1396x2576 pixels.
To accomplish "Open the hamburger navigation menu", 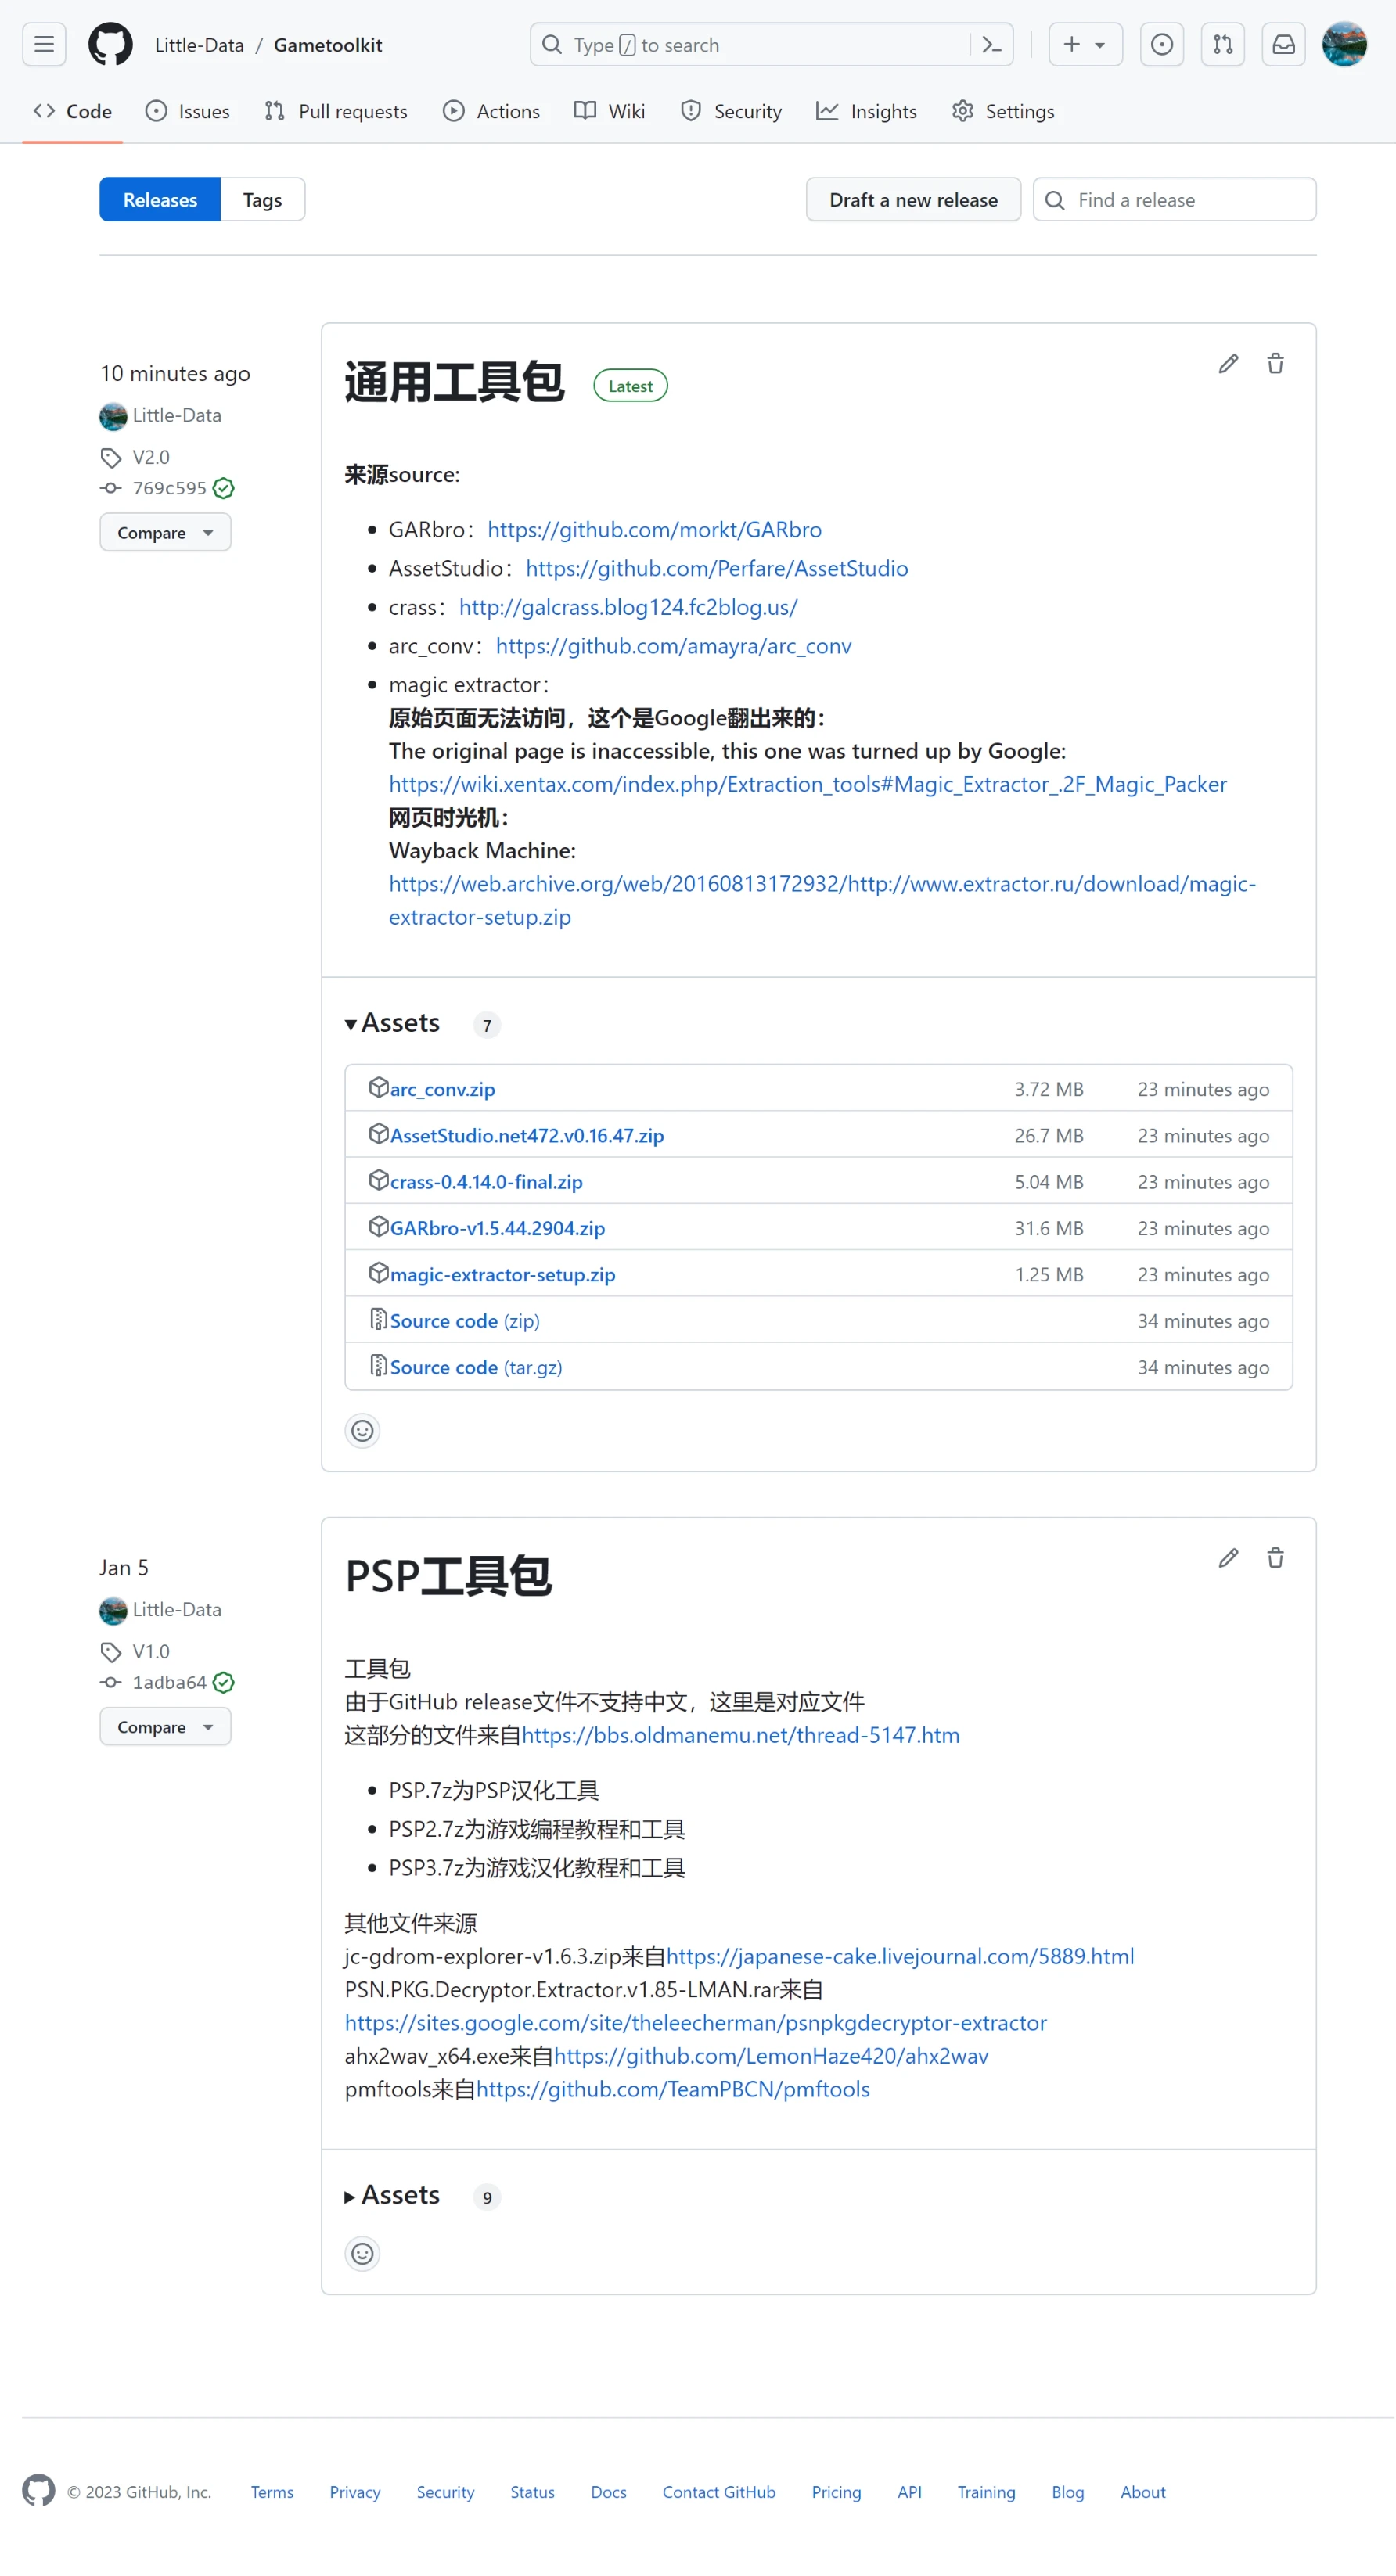I will (44, 44).
